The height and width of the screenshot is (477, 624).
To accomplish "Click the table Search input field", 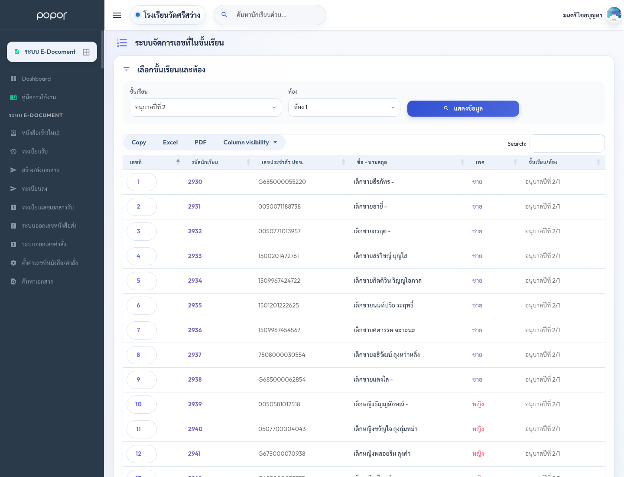I will [x=567, y=144].
